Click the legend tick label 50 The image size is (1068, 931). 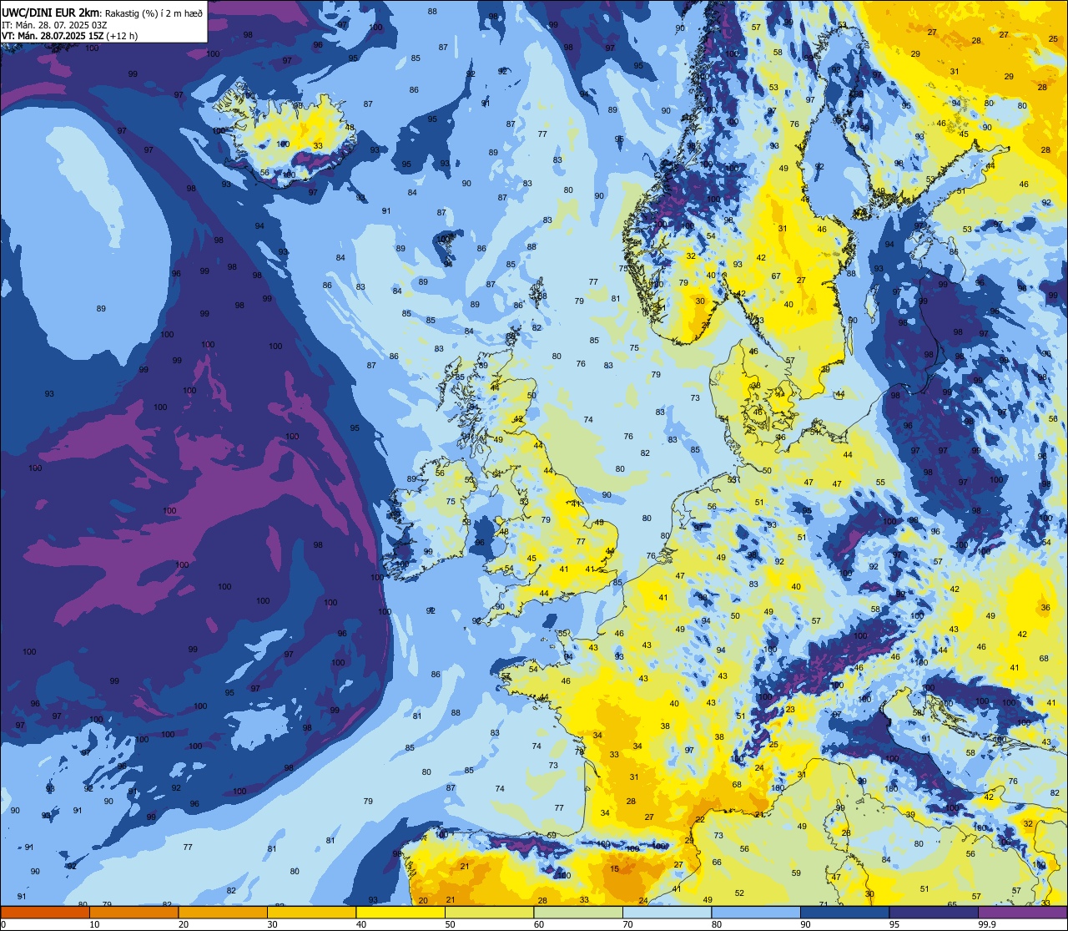(x=450, y=924)
